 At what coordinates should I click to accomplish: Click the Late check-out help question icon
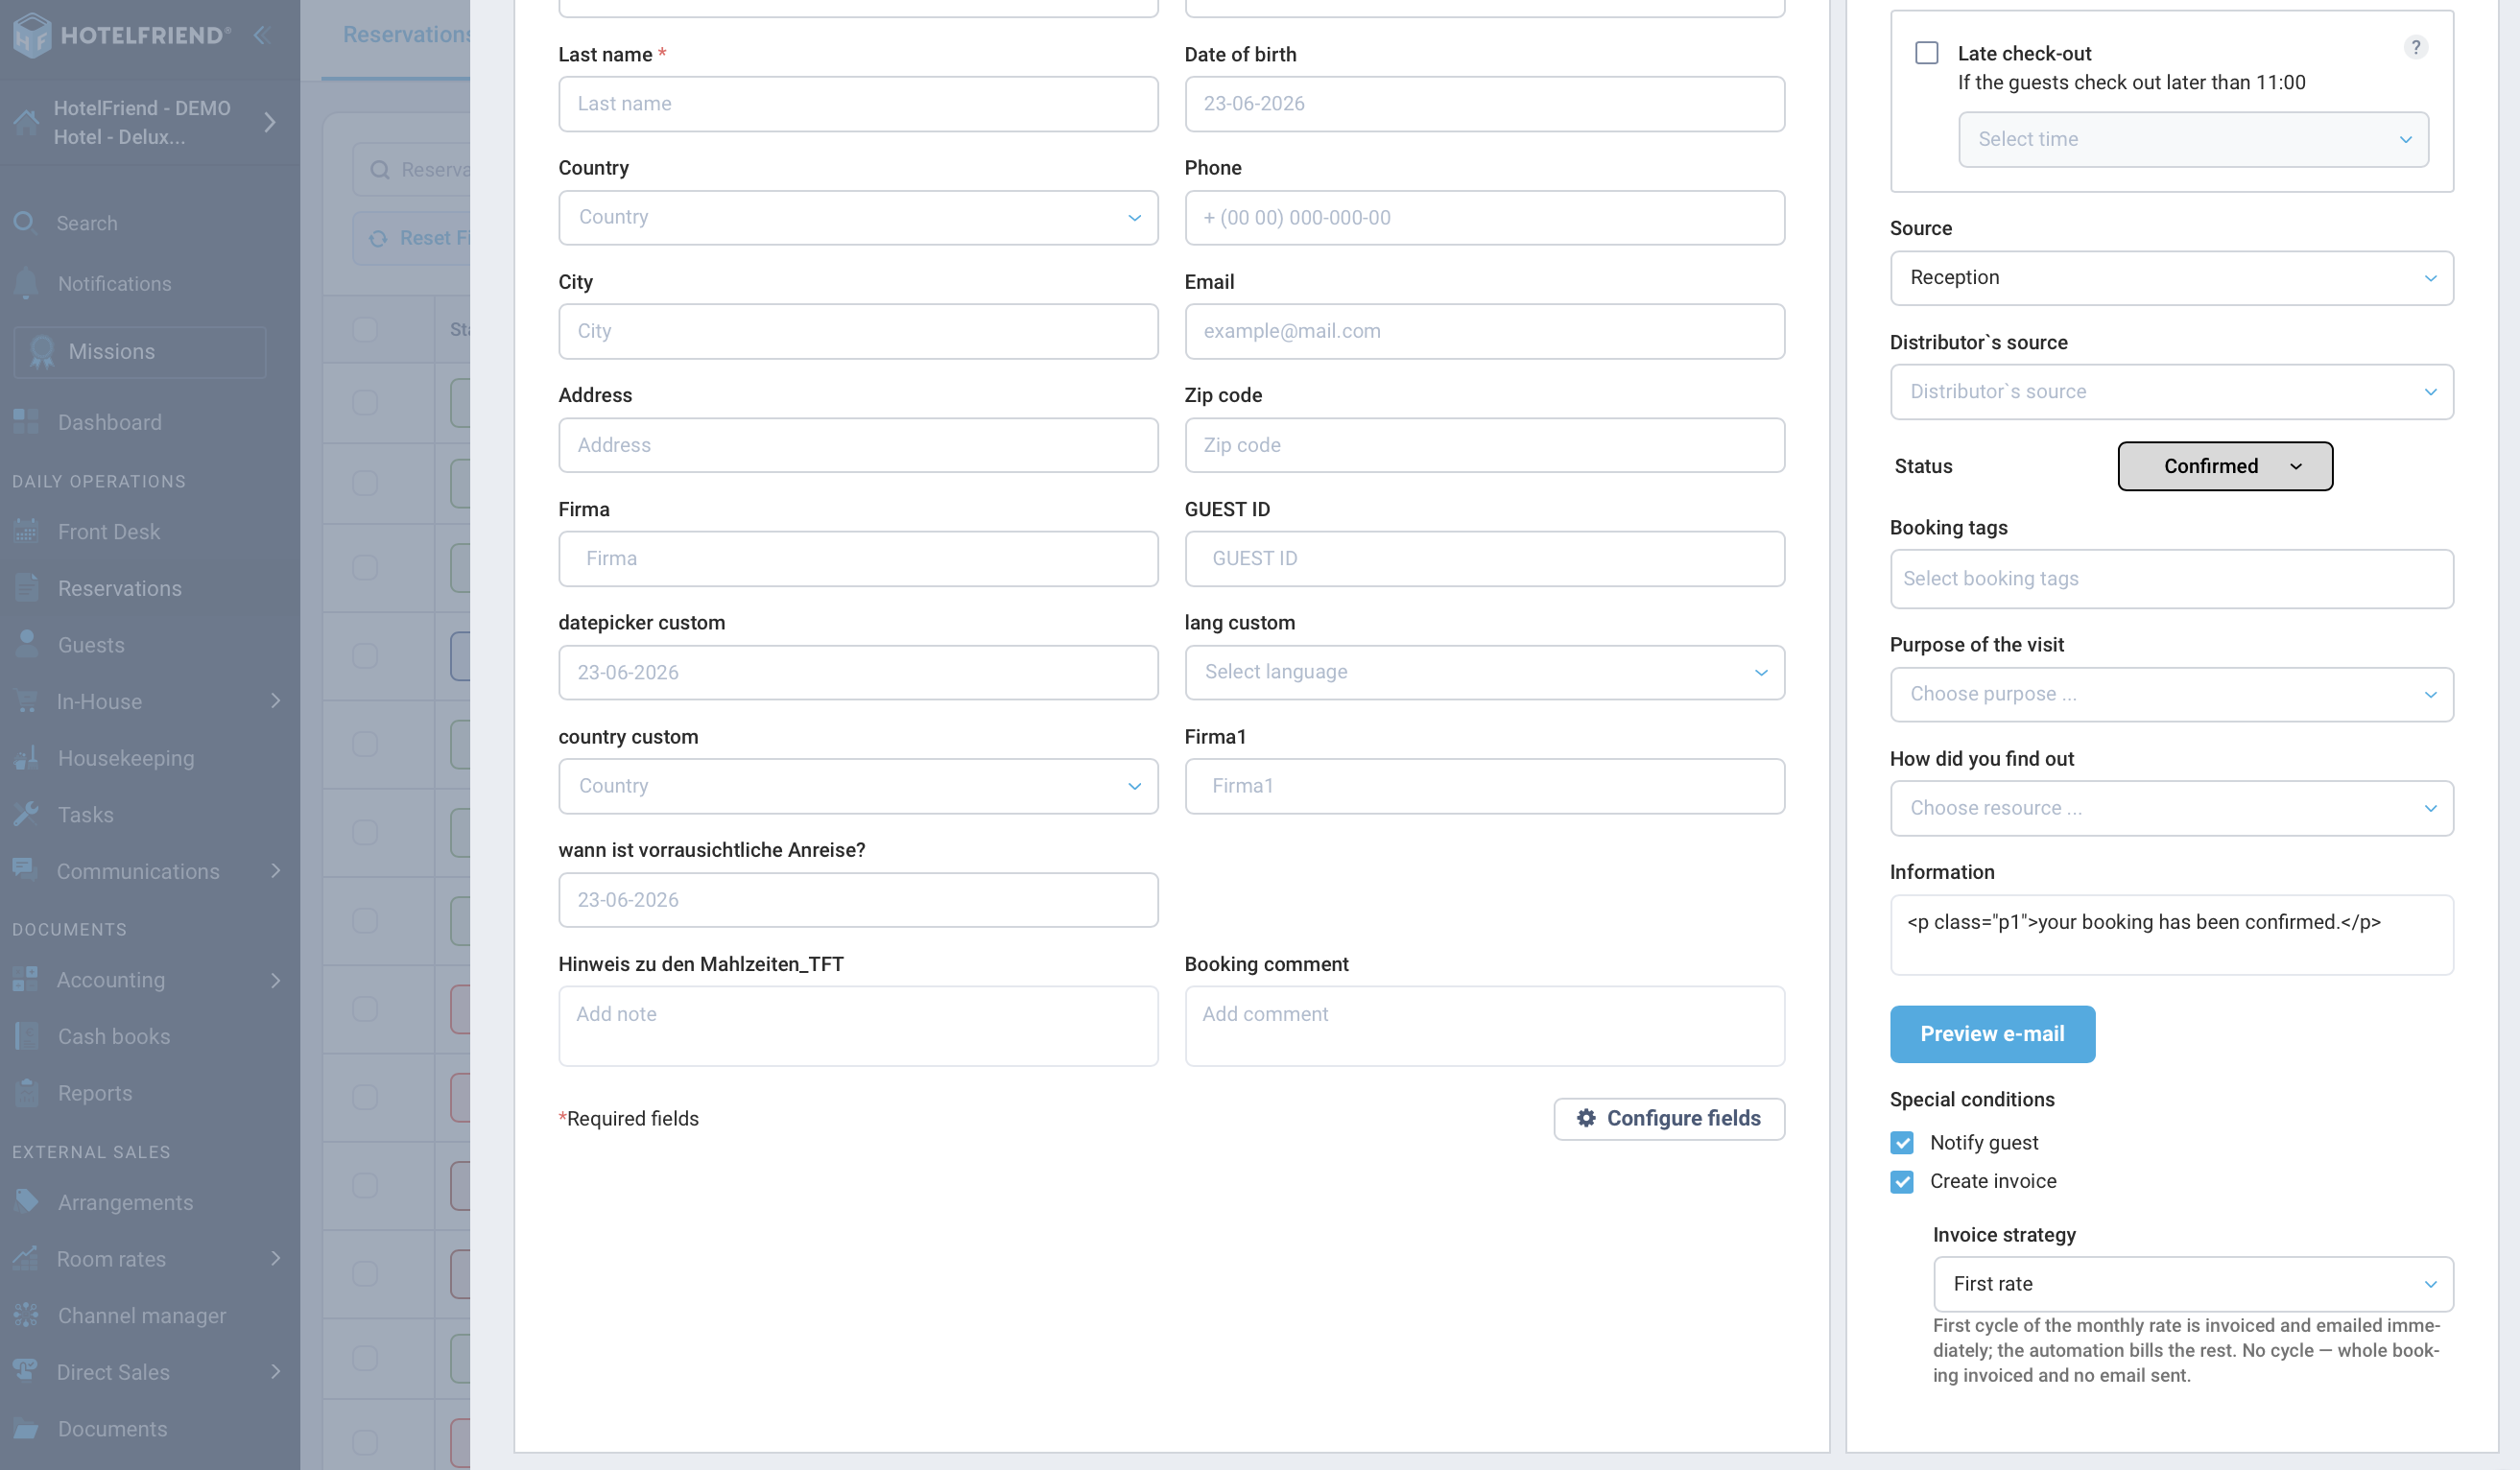tap(2415, 47)
